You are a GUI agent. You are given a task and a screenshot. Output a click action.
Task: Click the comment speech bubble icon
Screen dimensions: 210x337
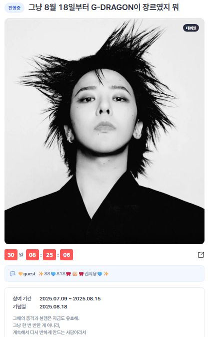(12, 274)
